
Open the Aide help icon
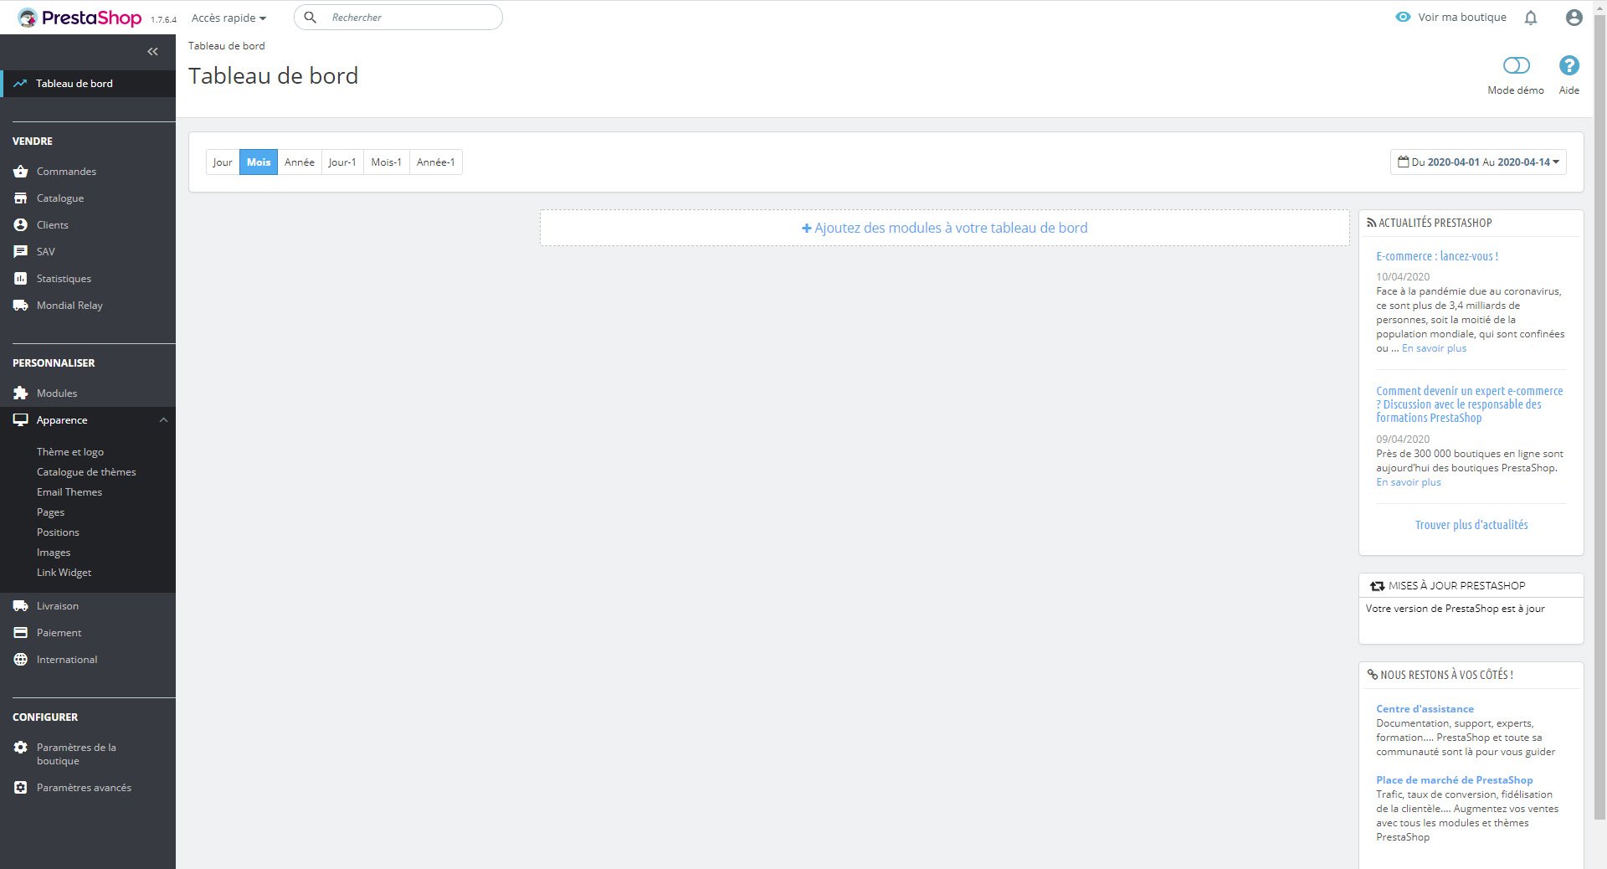coord(1569,65)
